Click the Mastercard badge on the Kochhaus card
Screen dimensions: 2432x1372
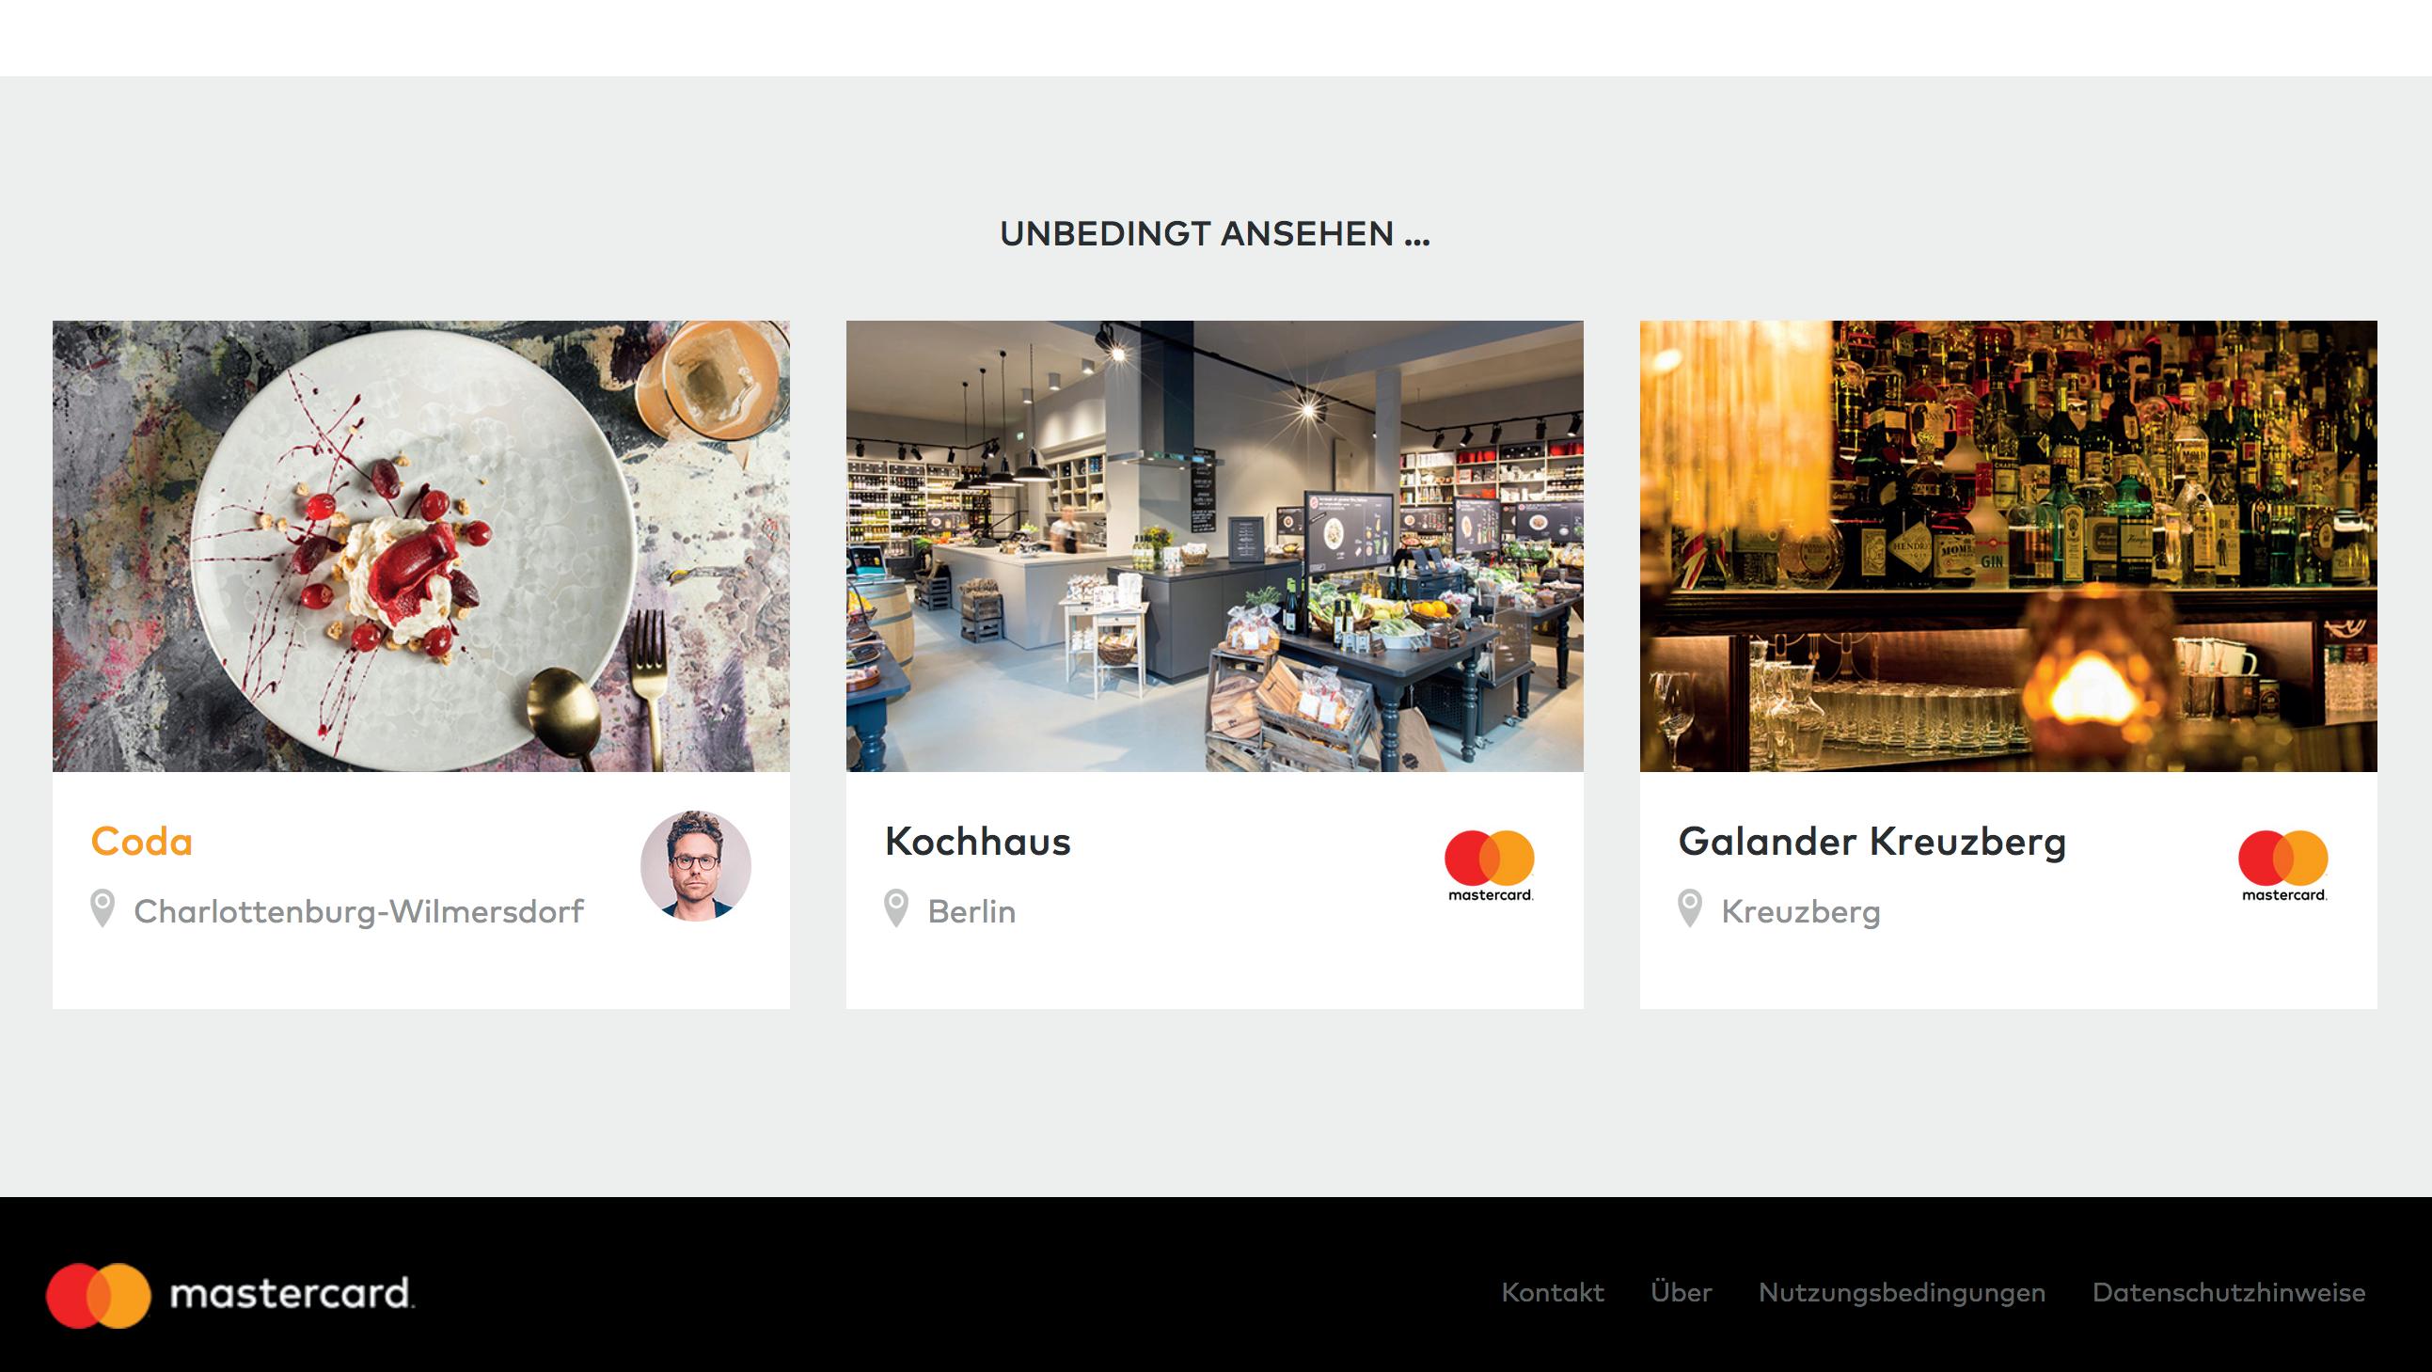coord(1490,866)
